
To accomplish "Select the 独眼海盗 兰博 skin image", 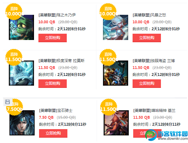I will tap(116, 73).
